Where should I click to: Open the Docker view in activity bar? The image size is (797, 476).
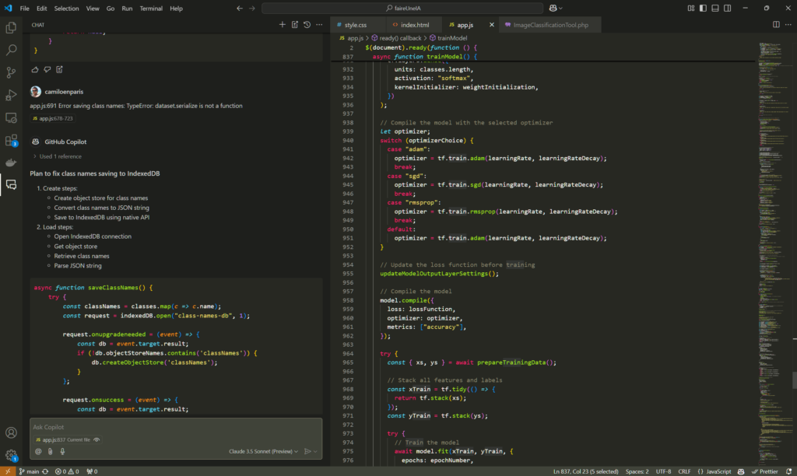click(11, 163)
